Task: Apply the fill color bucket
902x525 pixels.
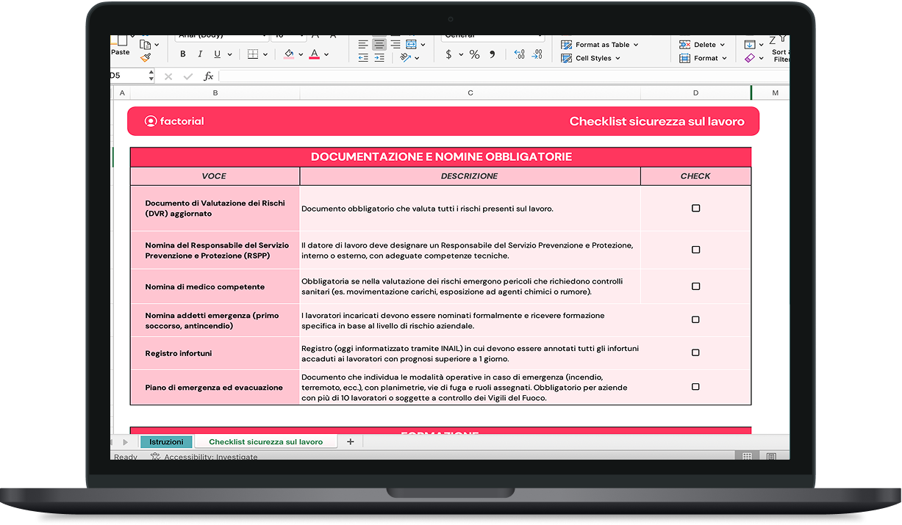Action: point(289,54)
